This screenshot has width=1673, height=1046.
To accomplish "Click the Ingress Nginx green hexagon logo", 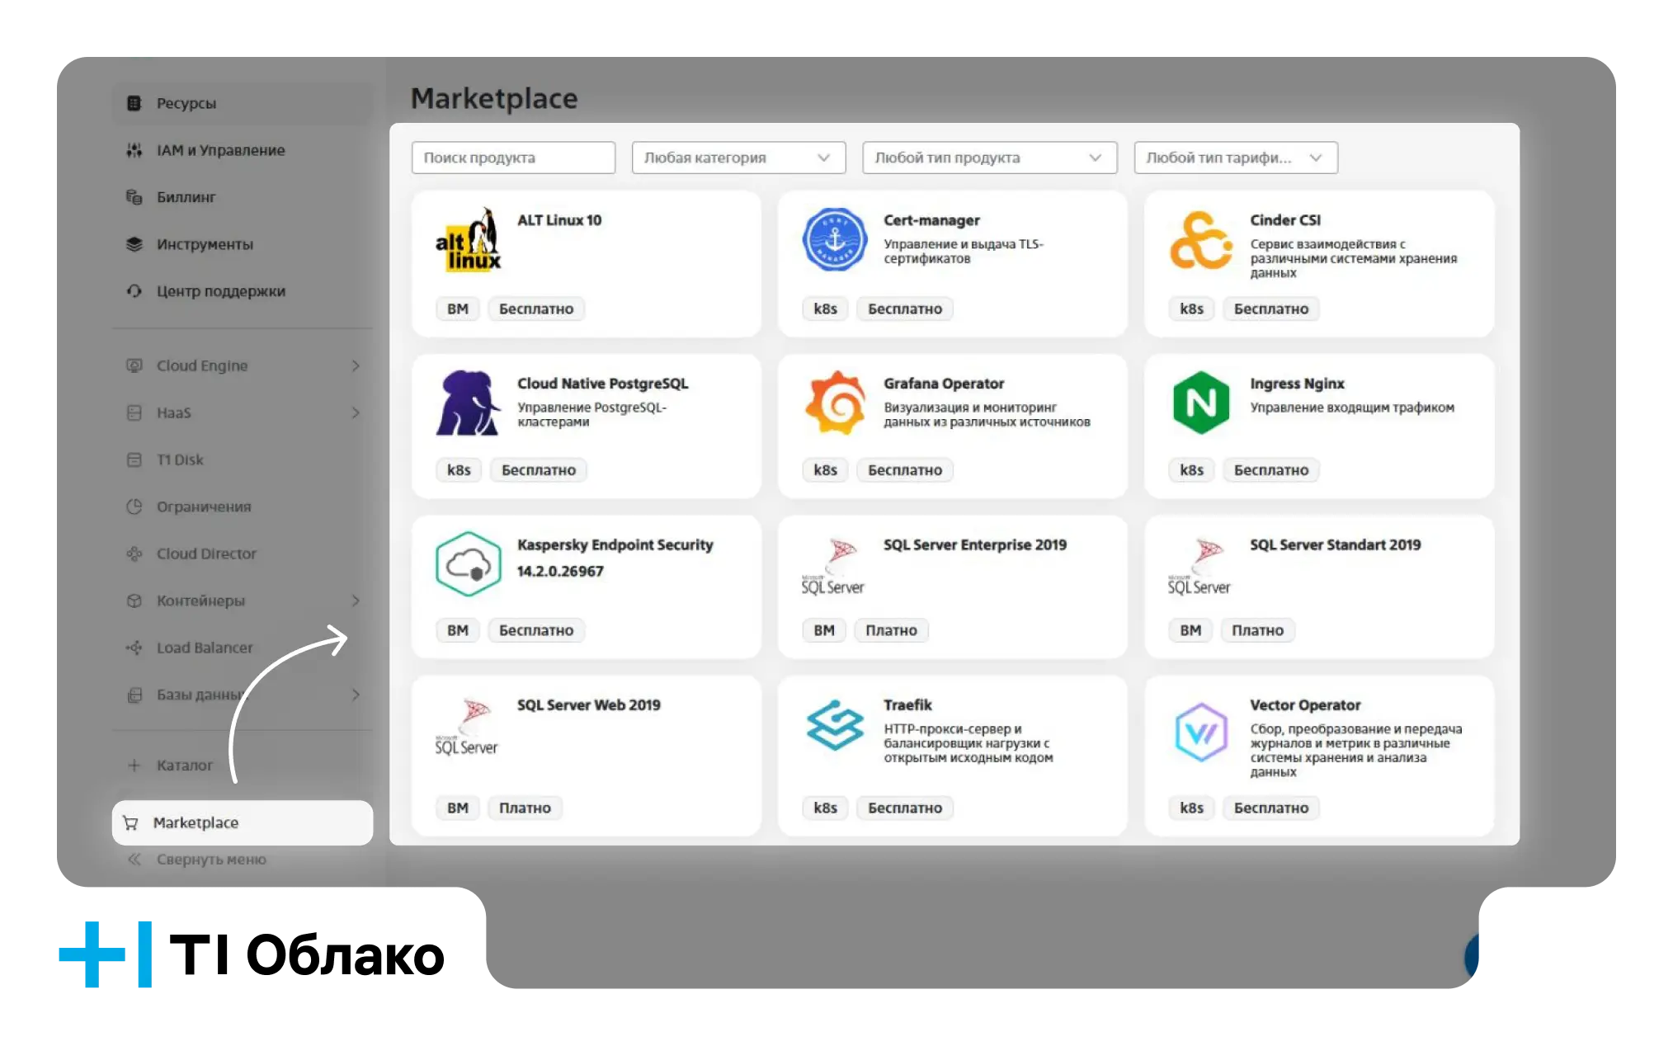I will pos(1201,403).
